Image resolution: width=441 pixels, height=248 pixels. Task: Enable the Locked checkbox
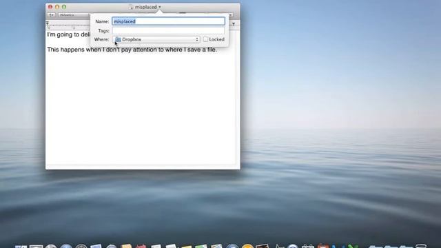click(x=205, y=39)
